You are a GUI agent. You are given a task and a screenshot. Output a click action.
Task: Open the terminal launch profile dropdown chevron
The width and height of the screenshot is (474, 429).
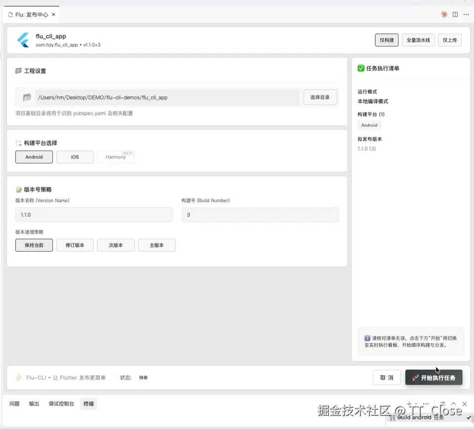point(416,404)
